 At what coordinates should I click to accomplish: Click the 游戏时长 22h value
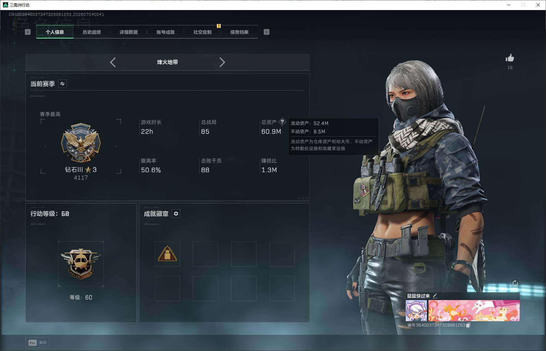coord(147,131)
